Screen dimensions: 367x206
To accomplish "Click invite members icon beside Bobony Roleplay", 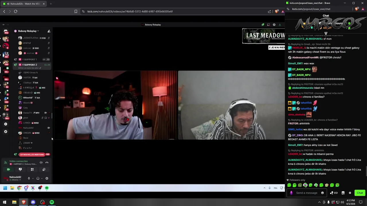I will coord(49,31).
